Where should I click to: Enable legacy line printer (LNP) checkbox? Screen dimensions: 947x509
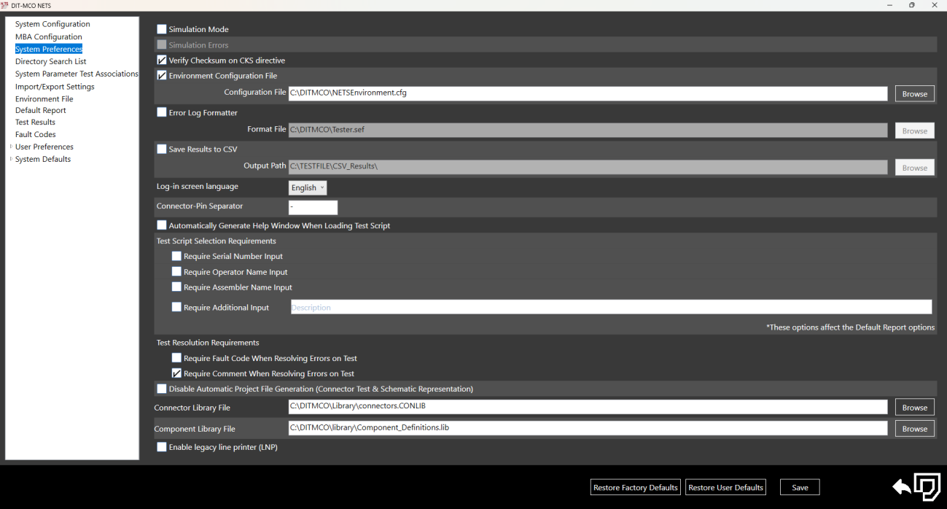(x=162, y=446)
